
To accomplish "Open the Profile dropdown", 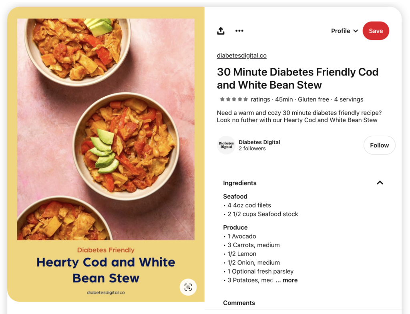I will pyautogui.click(x=344, y=31).
